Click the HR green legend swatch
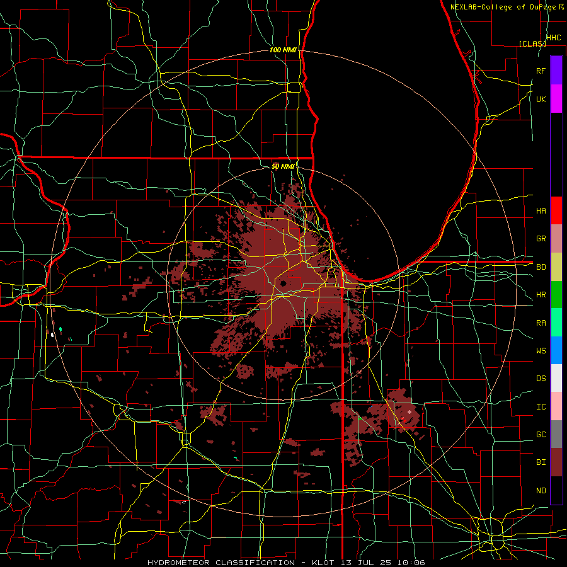The height and width of the screenshot is (567, 567). pos(556,294)
